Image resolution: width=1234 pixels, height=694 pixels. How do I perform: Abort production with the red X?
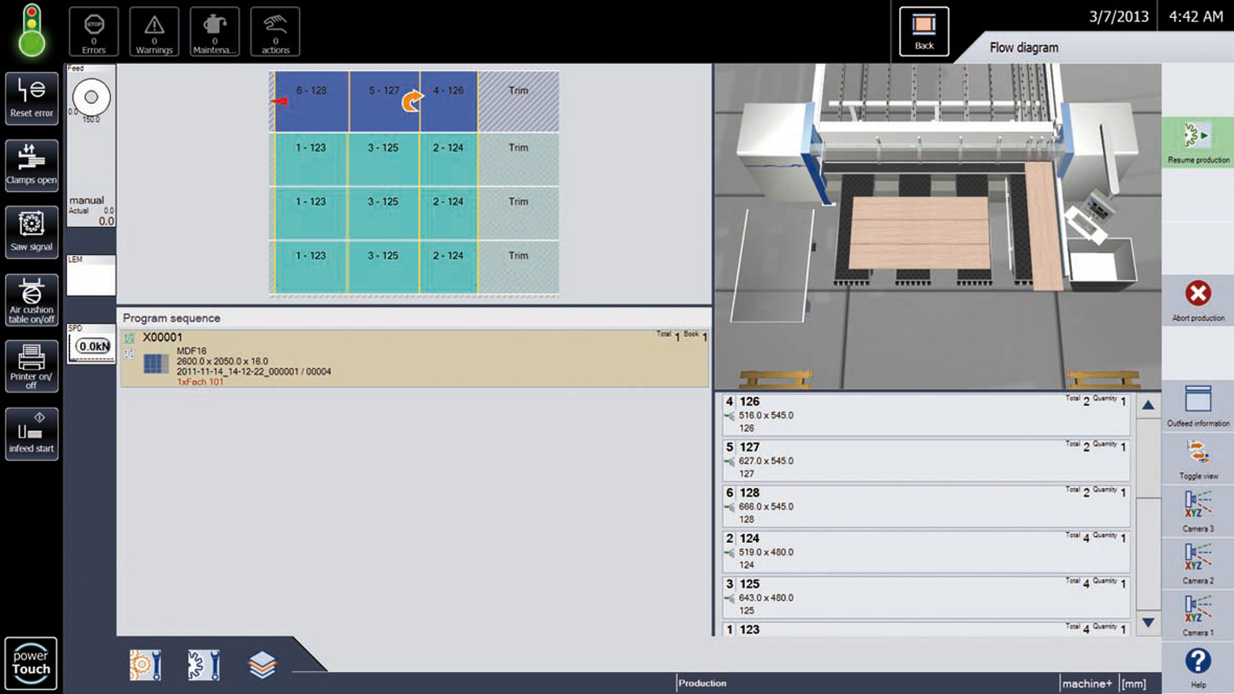coord(1198,301)
